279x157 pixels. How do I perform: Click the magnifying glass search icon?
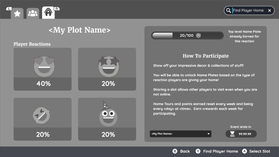229,11
